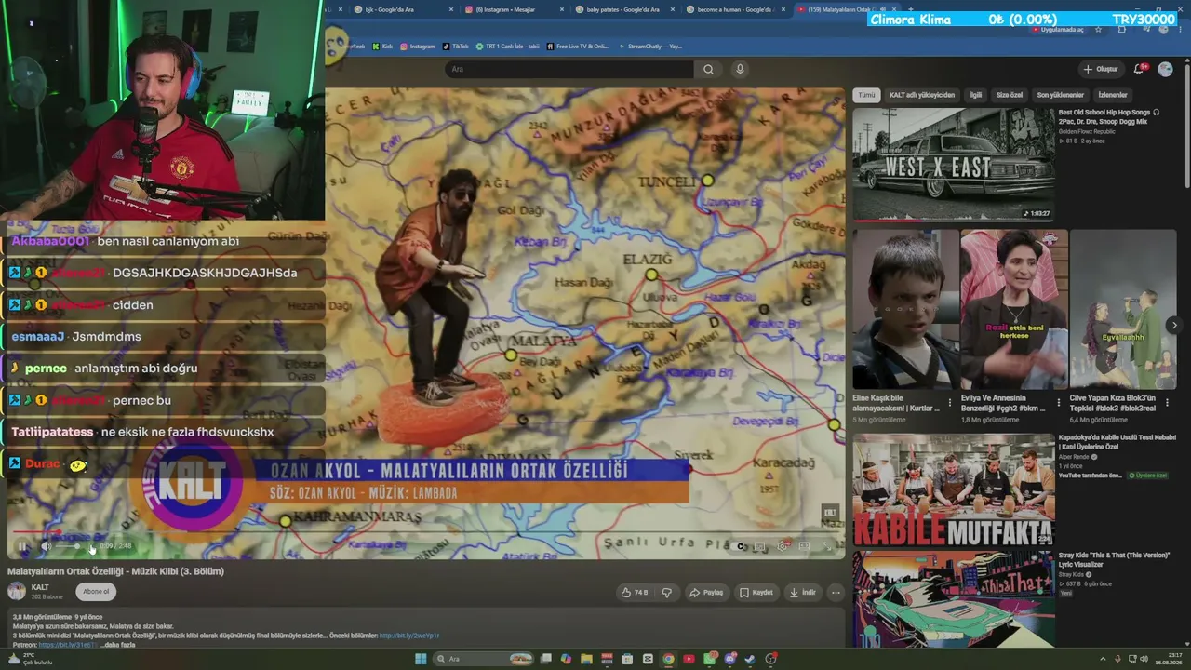Show more Shorts with the right chevron

tap(1174, 326)
